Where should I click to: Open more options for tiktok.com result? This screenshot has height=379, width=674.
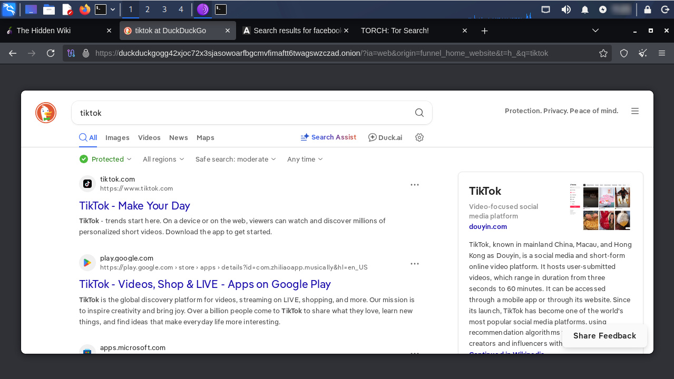click(x=415, y=185)
